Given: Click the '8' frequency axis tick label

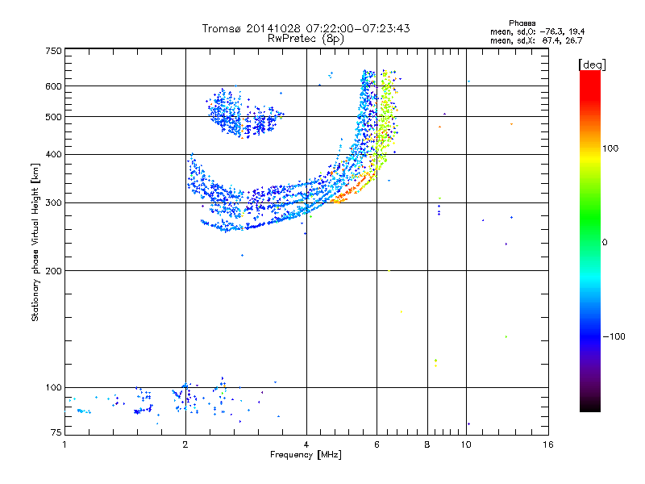Looking at the screenshot, I should tap(427, 444).
